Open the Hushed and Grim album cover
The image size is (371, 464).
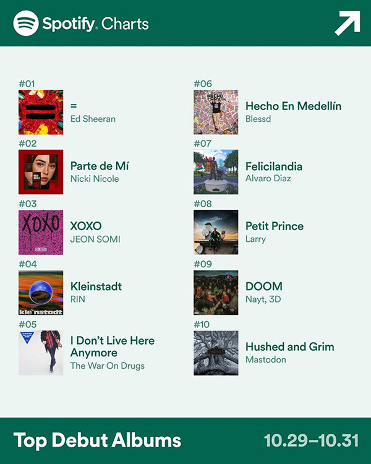coord(216,353)
